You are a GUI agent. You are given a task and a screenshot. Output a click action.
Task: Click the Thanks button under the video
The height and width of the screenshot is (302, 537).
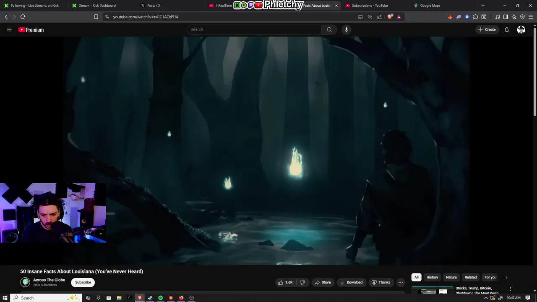tap(381, 282)
